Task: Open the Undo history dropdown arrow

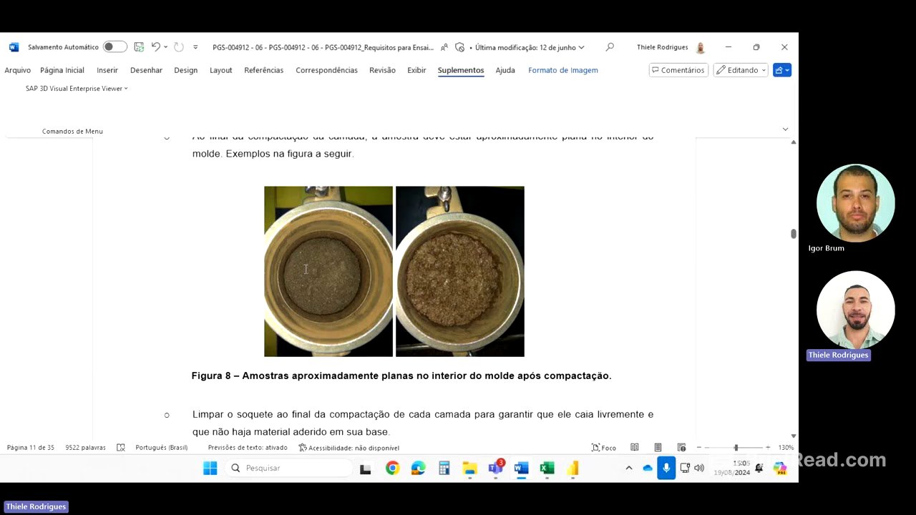Action: tap(166, 47)
